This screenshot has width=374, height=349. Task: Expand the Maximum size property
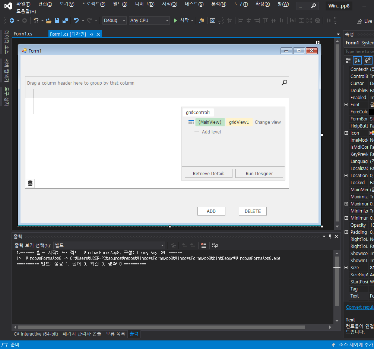tap(346, 204)
